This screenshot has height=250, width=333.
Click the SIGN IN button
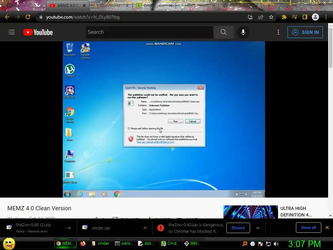coord(305,32)
